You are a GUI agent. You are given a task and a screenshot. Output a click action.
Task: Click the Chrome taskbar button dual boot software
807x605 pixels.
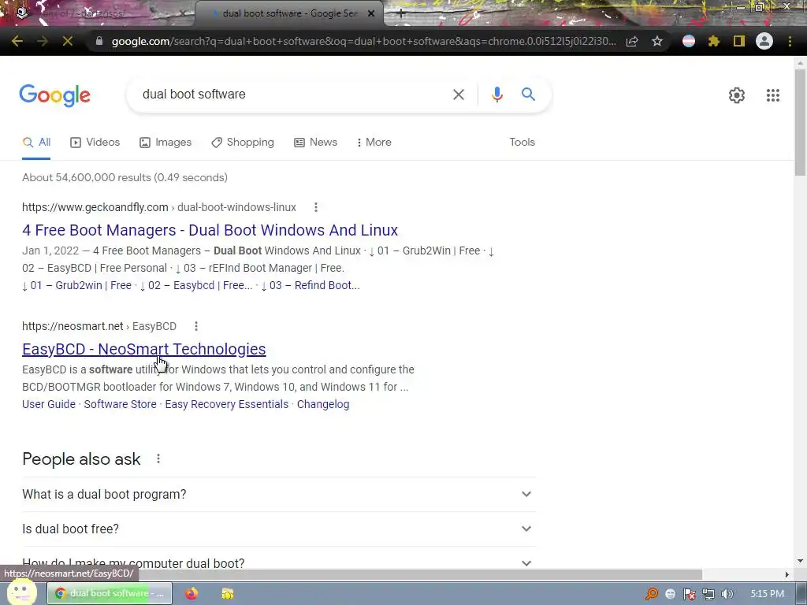coord(110,593)
